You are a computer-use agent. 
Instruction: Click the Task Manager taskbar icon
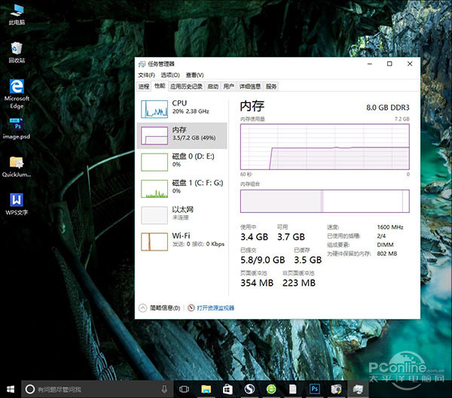(x=358, y=390)
